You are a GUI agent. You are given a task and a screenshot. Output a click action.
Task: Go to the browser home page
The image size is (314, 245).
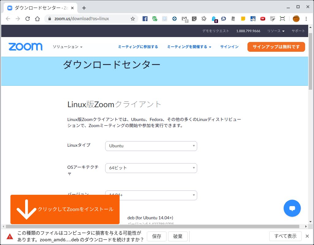(37, 19)
